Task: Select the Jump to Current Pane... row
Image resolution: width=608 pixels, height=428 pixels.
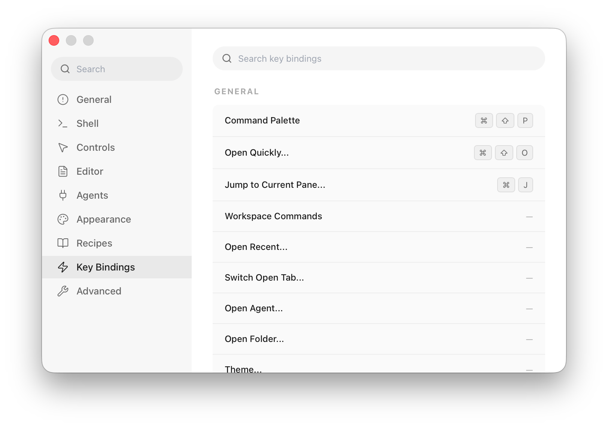Action: tap(379, 185)
